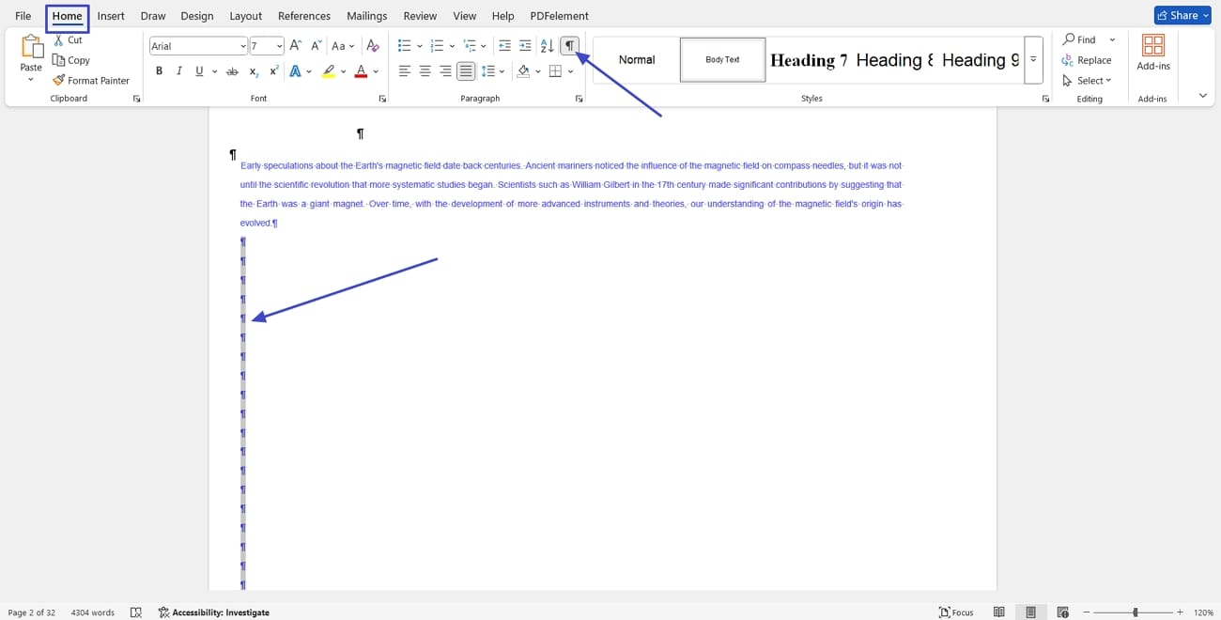Click the Replace button

[1088, 59]
